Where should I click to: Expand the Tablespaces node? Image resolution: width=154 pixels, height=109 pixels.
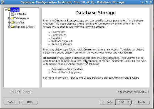tap(9, 18)
